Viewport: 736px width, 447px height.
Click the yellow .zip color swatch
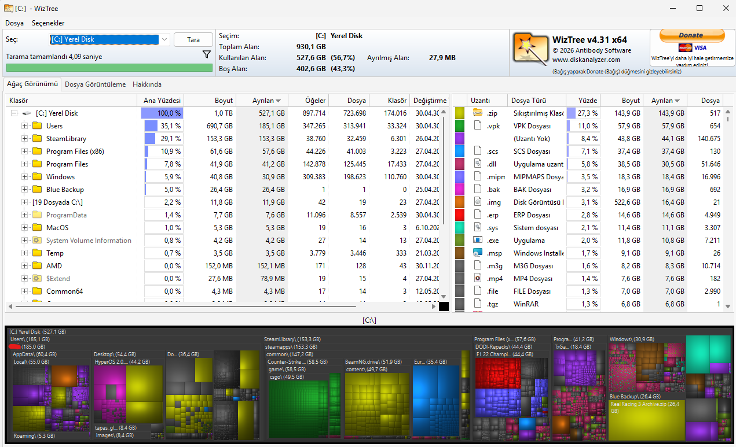pyautogui.click(x=460, y=113)
